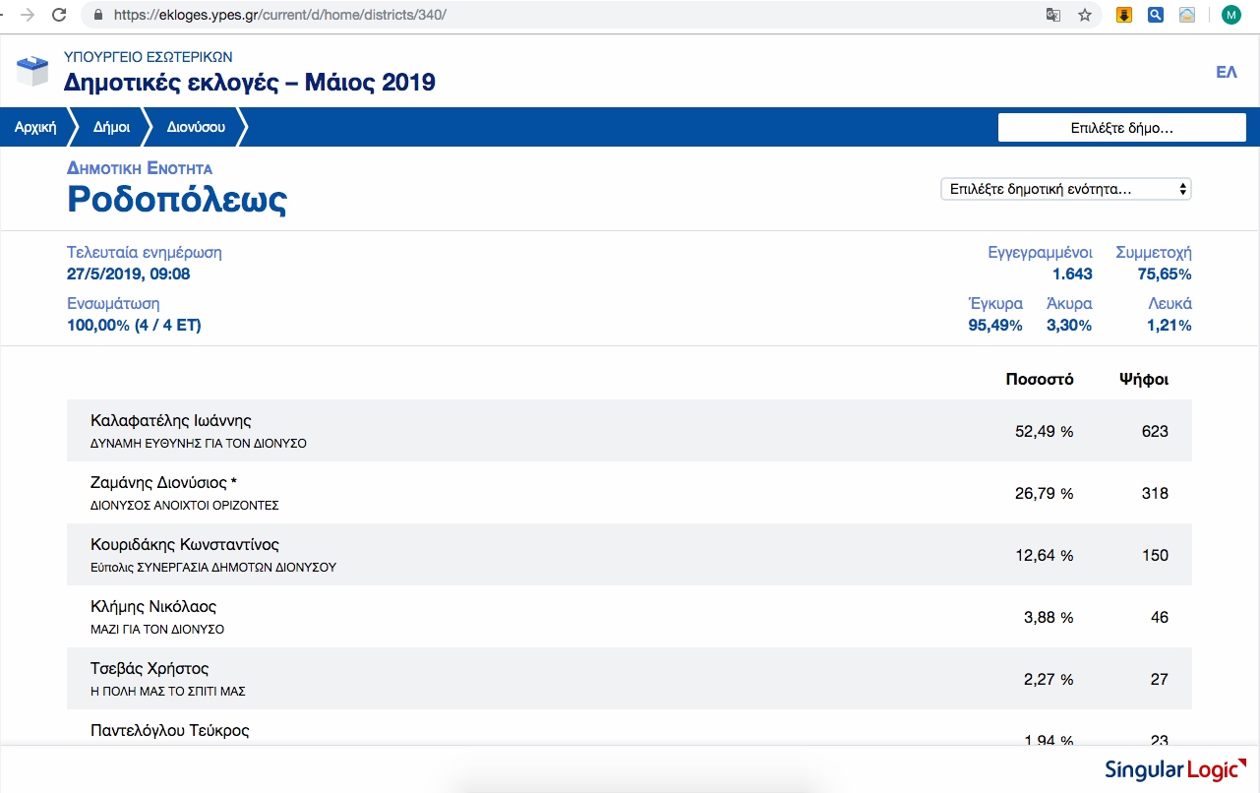1260x793 pixels.
Task: Go to Διονύσου breadcrumb
Action: (196, 127)
